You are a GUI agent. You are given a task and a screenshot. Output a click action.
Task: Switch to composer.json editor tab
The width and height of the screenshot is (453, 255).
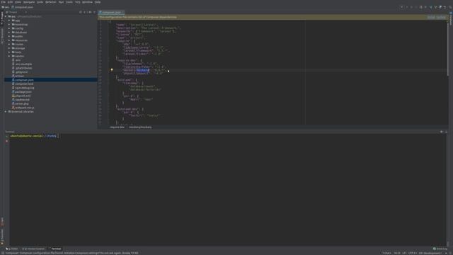tap(111, 13)
